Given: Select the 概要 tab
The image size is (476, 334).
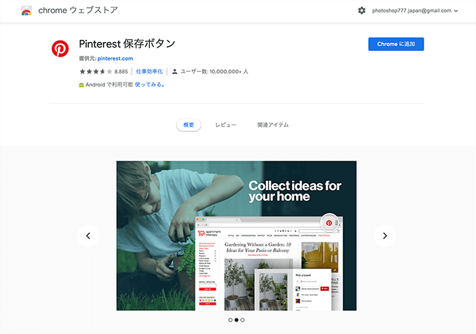Looking at the screenshot, I should tap(188, 125).
